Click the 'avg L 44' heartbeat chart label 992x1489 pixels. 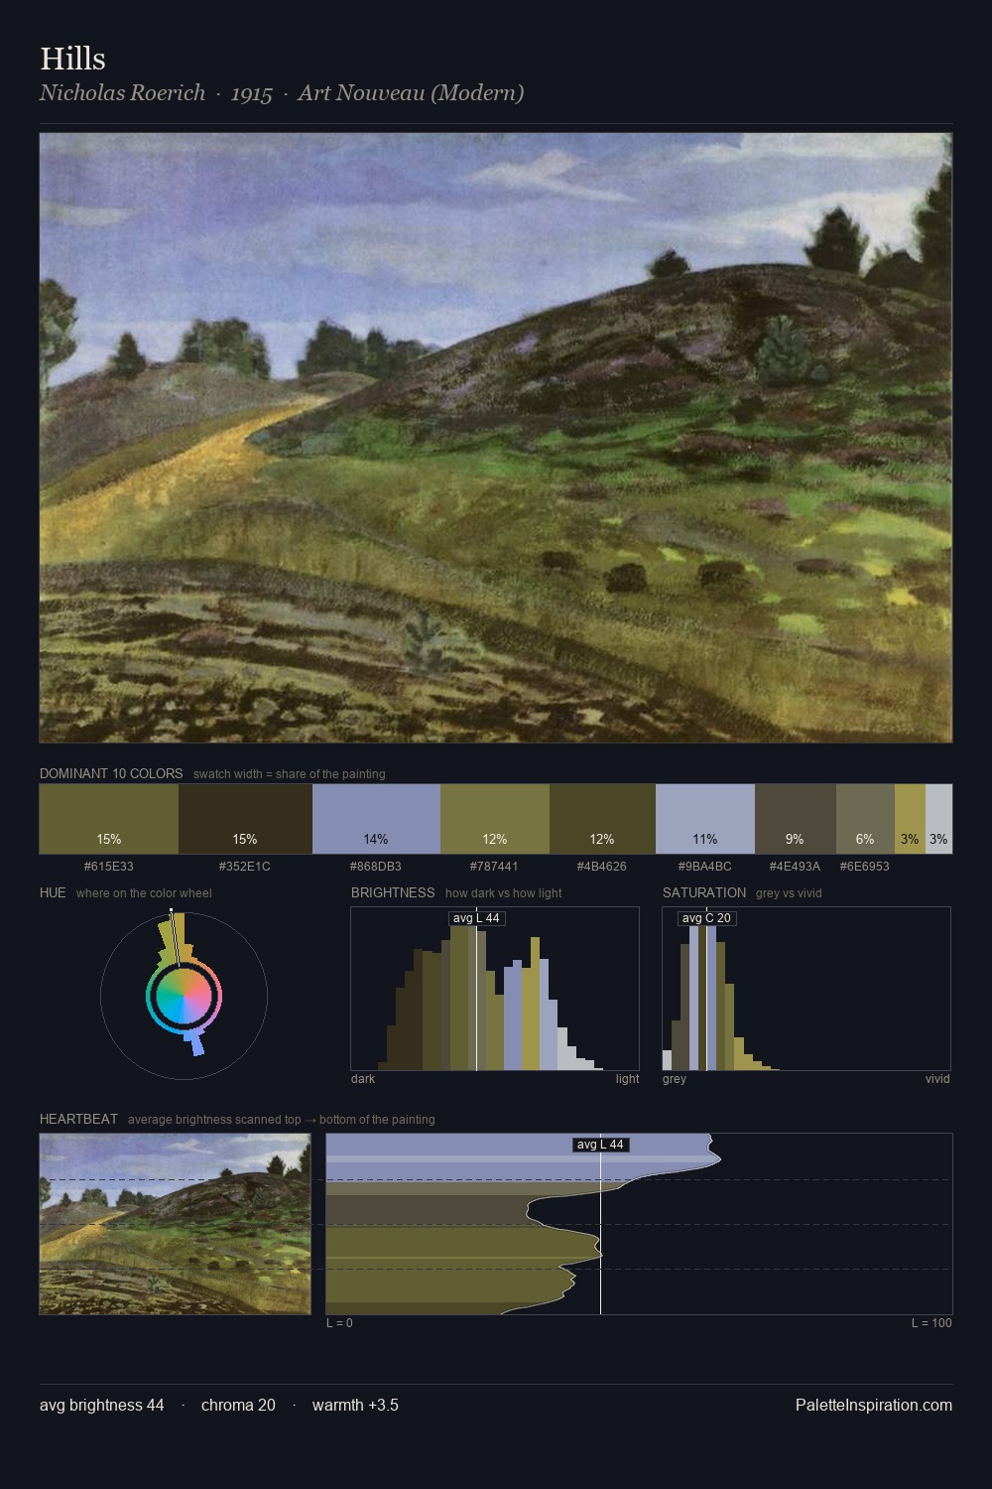[x=600, y=1145]
